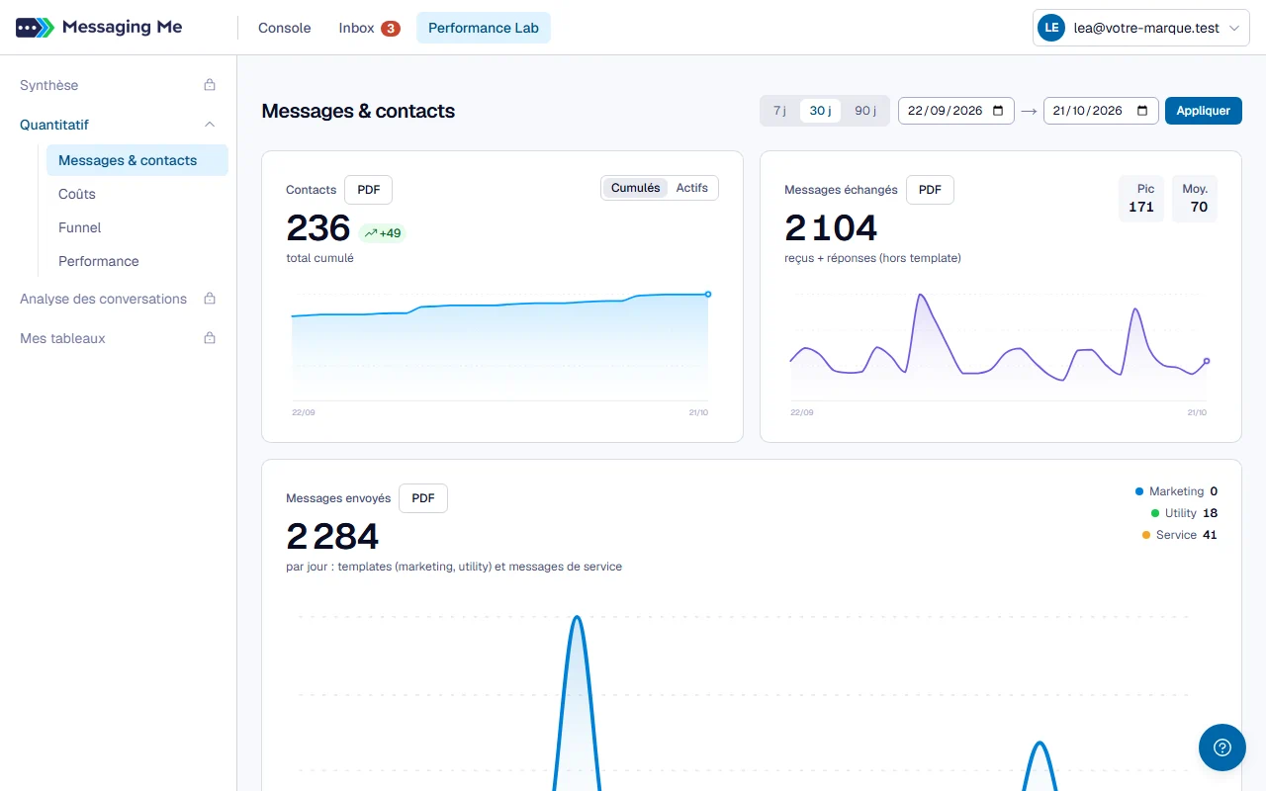Open the end date calendar picker icon
The width and height of the screenshot is (1266, 791).
(1142, 111)
